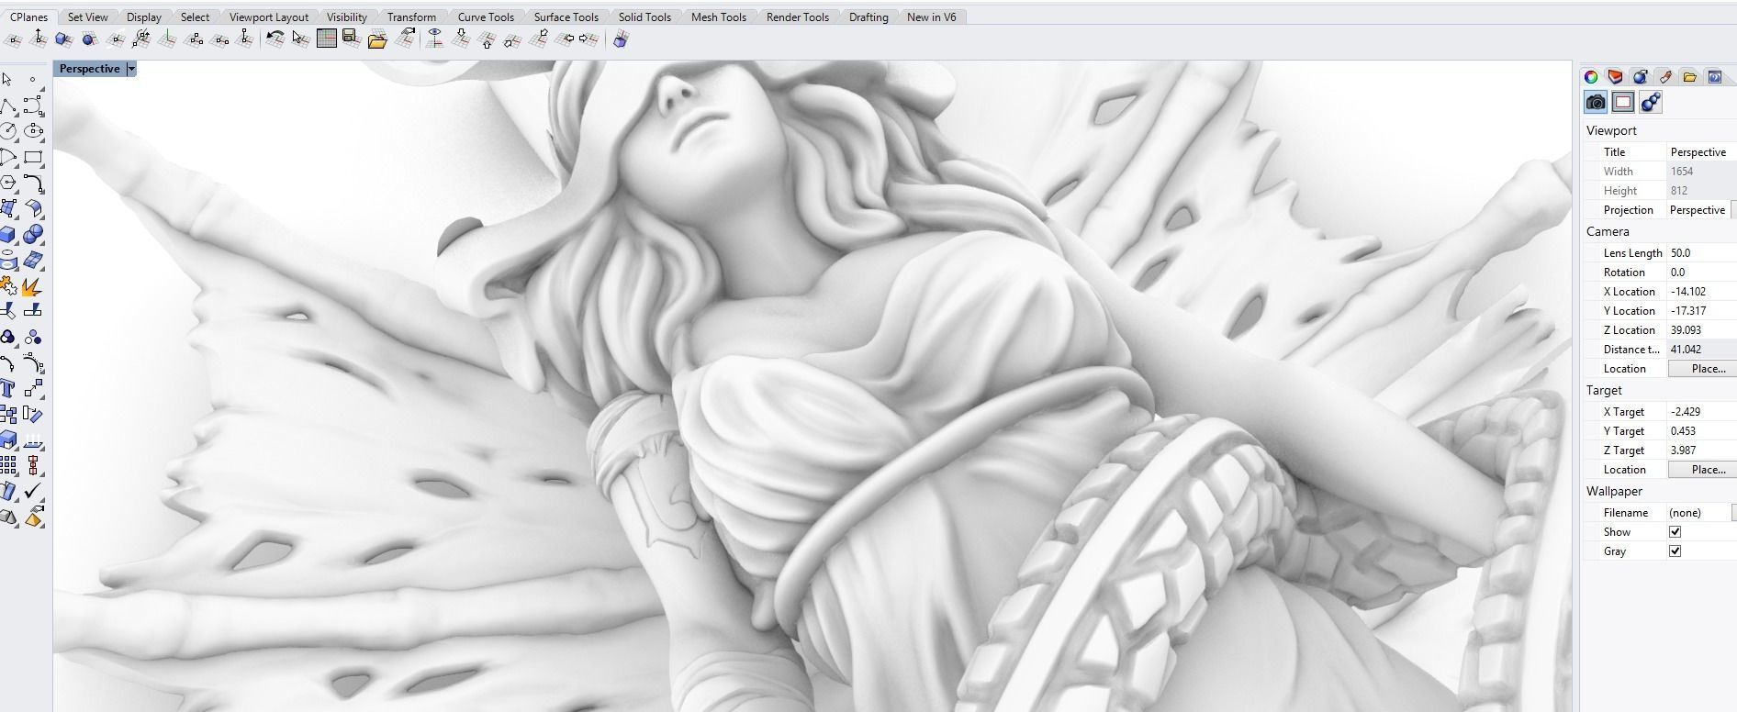This screenshot has width=1737, height=712.
Task: Click the Rectangular array tool
Action: point(9,465)
